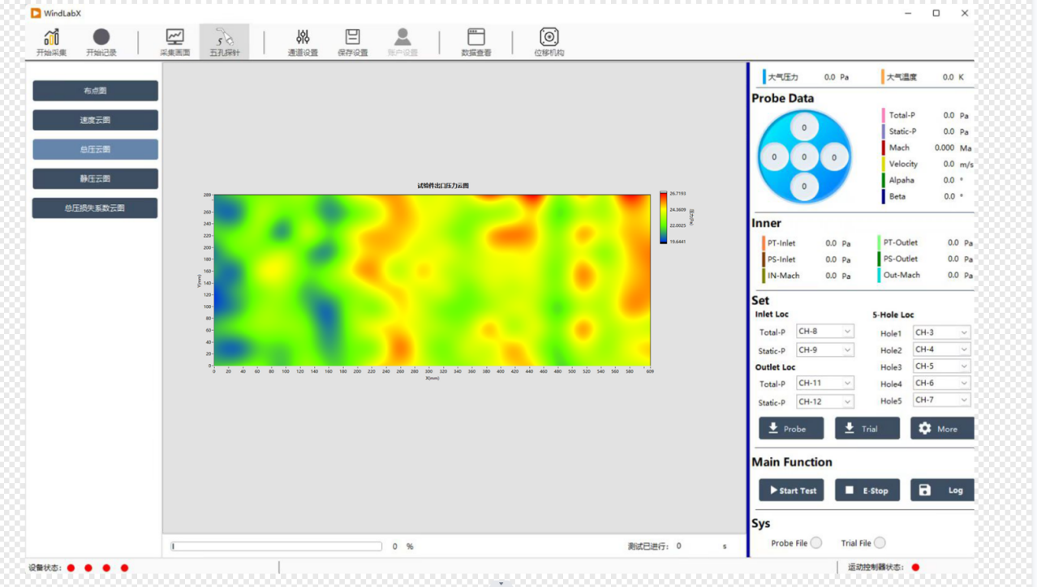The width and height of the screenshot is (1037, 587).
Task: Click the 大气温度 atmospheric temperature label
Action: coord(901,77)
